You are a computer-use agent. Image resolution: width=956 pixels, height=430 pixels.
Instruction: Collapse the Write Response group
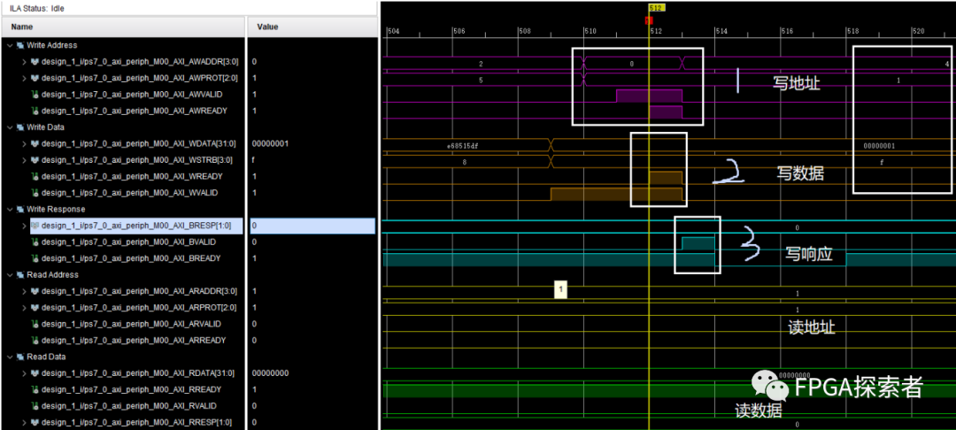[10, 209]
